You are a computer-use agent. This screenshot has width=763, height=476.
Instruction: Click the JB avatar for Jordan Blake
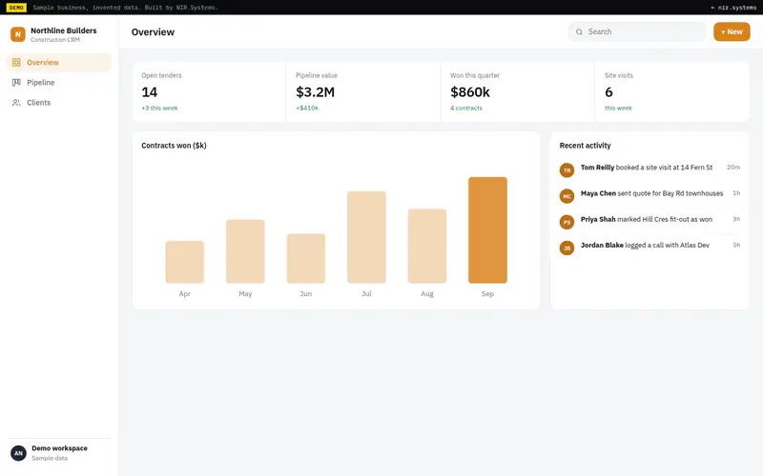coord(567,248)
